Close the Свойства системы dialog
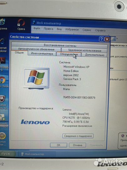Screen dimensions: 127x170 [107, 39]
